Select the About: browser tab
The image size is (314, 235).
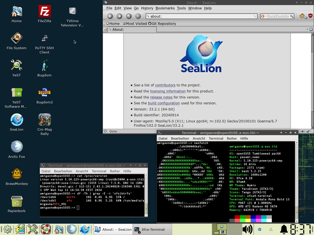pyautogui.click(x=132, y=29)
